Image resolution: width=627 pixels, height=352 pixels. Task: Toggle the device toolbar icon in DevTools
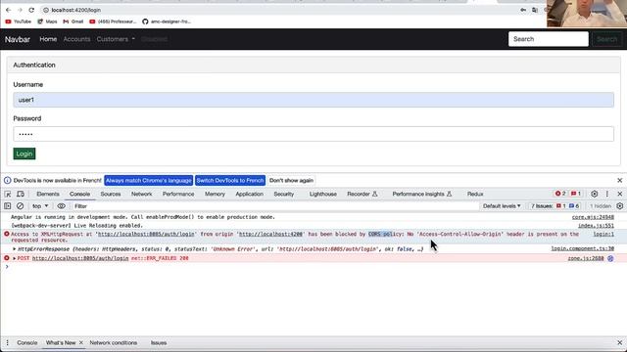21,194
